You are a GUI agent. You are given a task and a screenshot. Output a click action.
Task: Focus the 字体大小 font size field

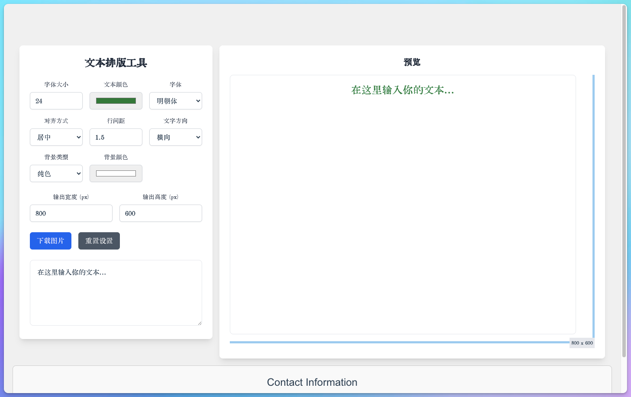(56, 101)
